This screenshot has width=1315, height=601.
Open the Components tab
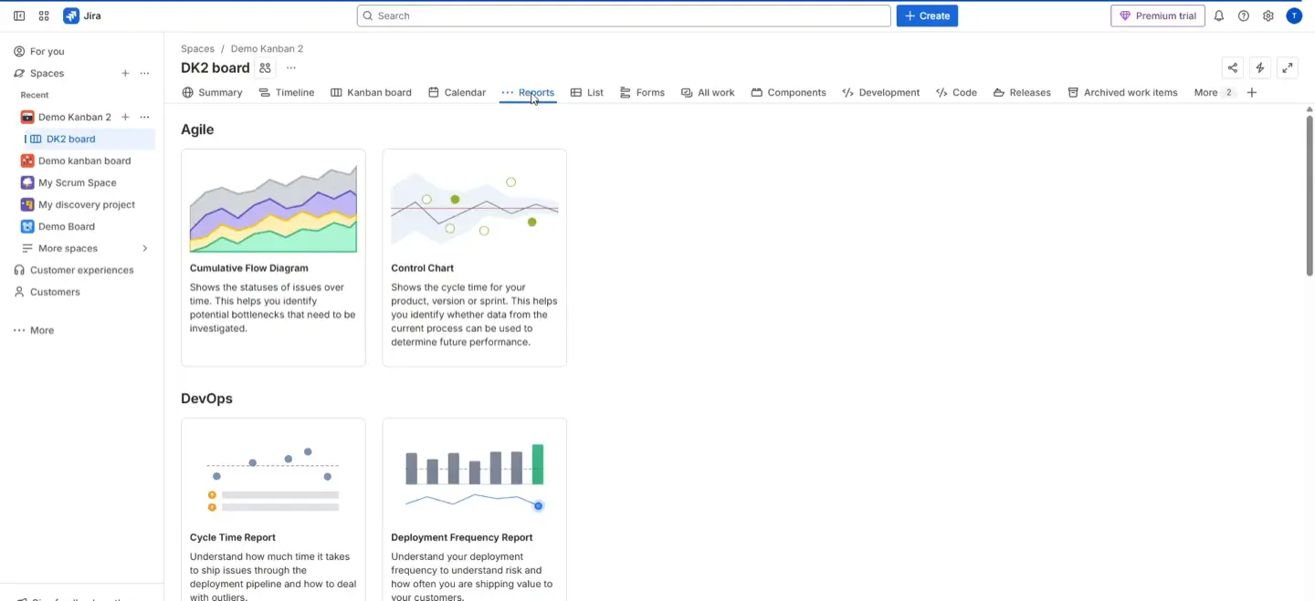pyautogui.click(x=788, y=92)
